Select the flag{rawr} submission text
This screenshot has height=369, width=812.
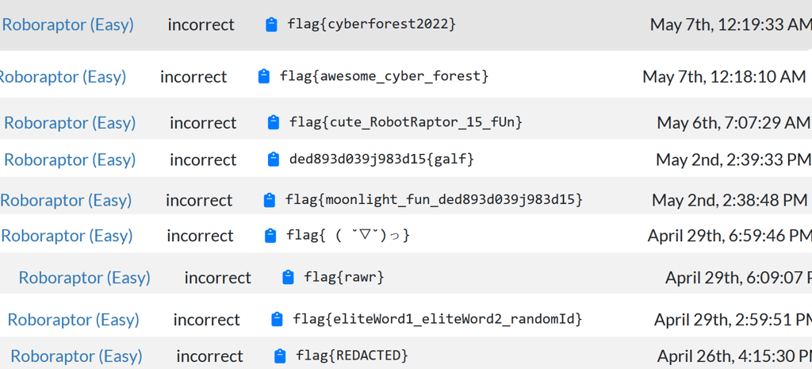(x=344, y=278)
